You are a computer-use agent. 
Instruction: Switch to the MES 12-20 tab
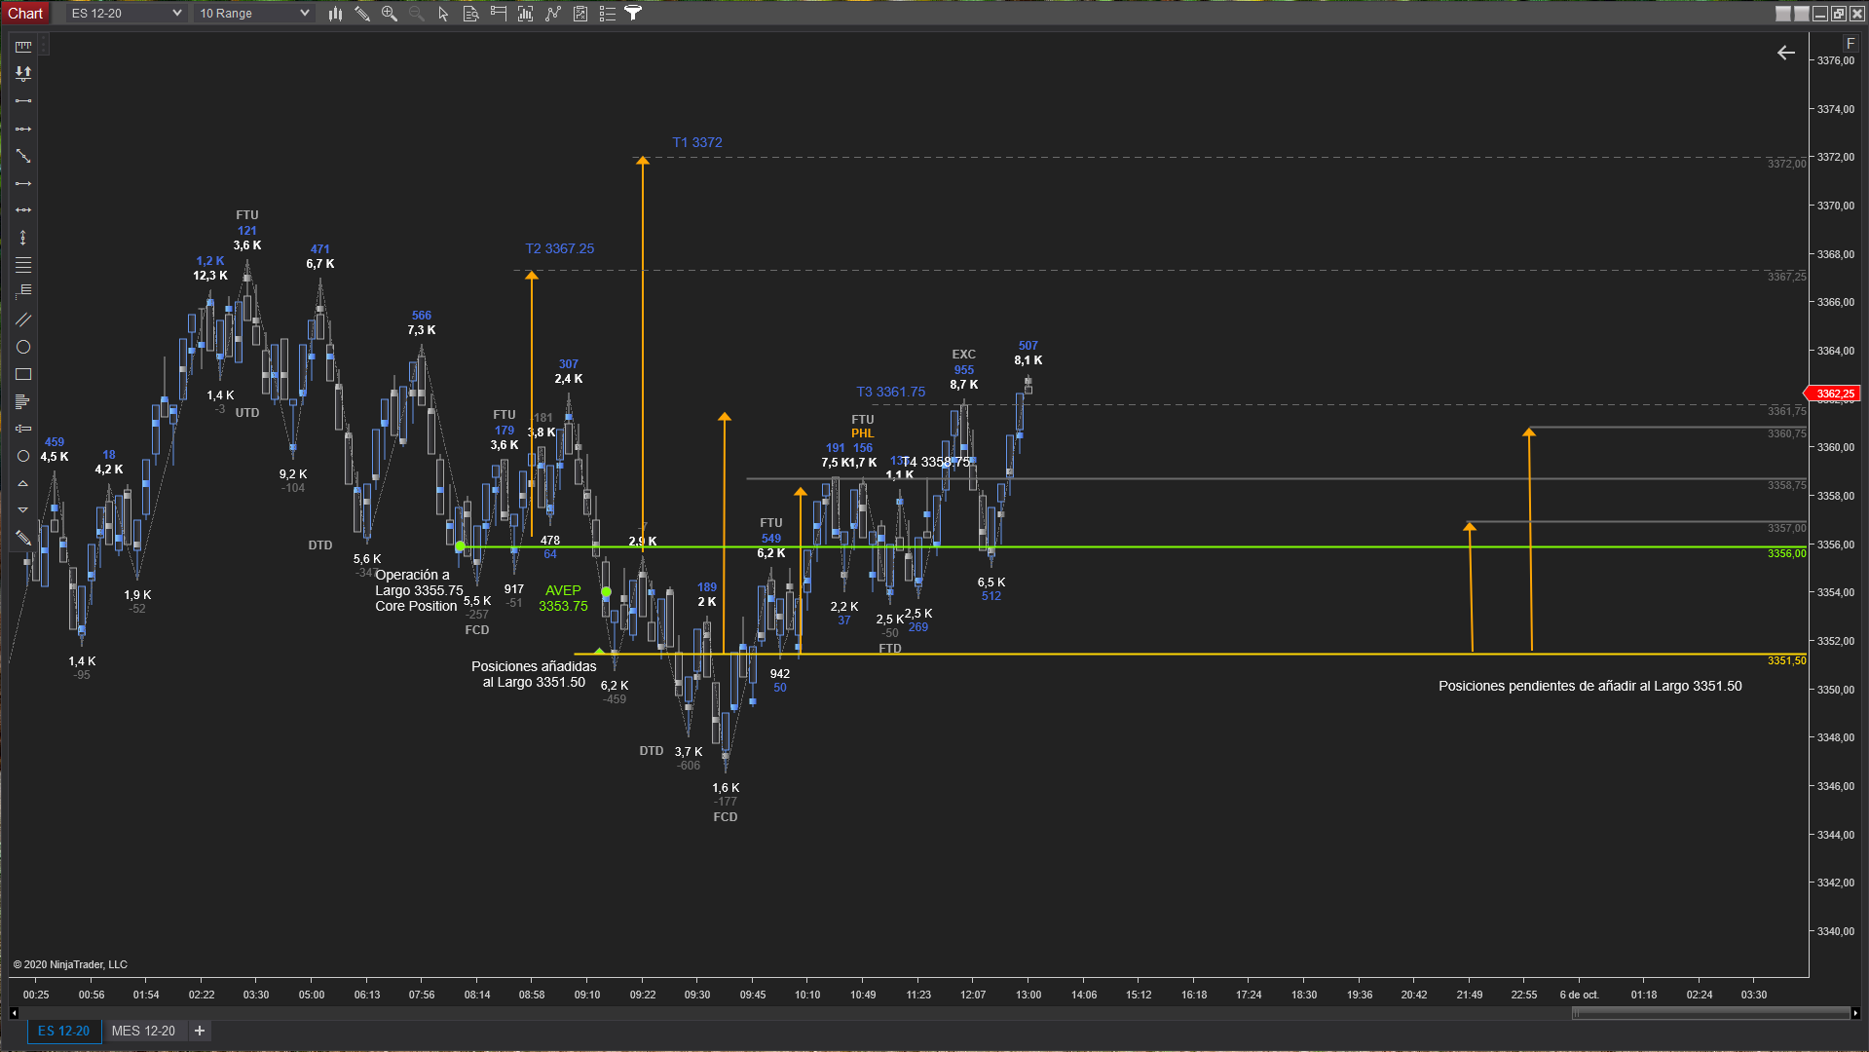143,1031
